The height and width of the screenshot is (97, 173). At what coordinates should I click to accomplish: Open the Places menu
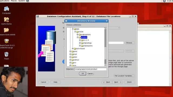point(14,1)
